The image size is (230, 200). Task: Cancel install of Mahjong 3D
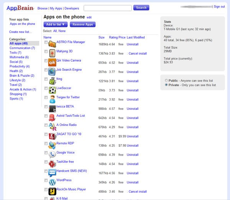coord(138,54)
